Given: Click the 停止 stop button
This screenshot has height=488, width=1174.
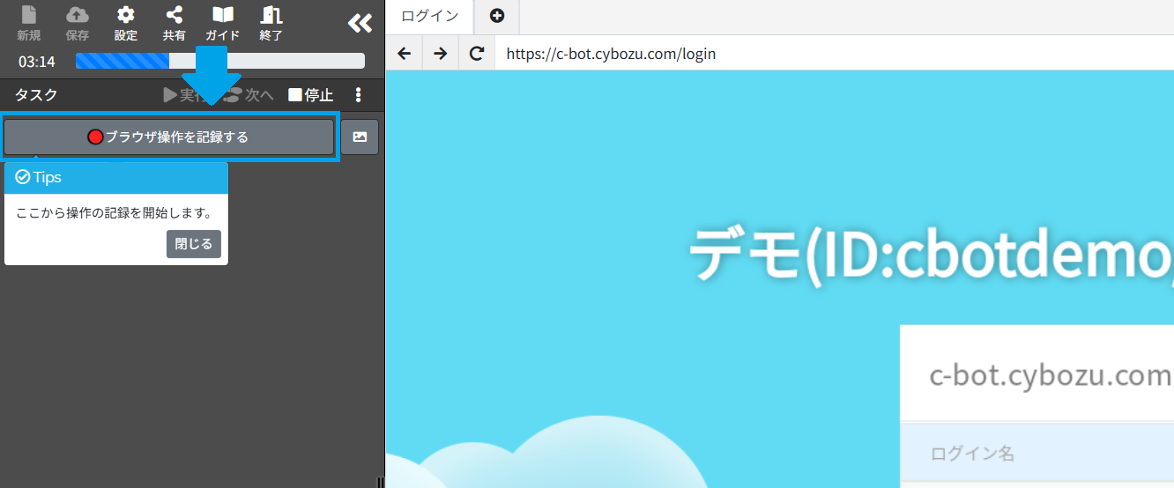Looking at the screenshot, I should coord(311,95).
